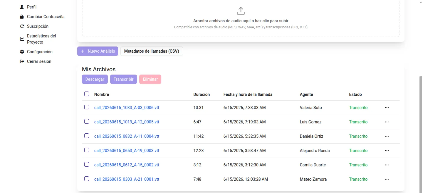Click the audio file upload drop zone text
423x193 pixels.
coord(241,21)
